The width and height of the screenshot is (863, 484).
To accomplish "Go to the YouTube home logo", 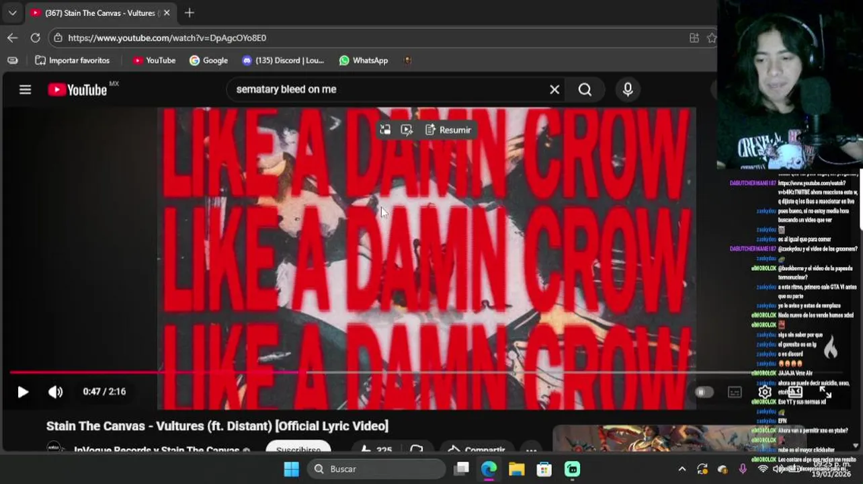I will click(x=77, y=90).
